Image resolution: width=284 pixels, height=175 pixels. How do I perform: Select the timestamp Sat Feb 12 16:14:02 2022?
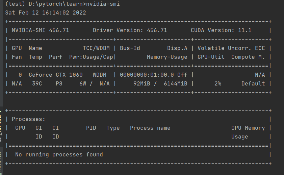click(46, 13)
